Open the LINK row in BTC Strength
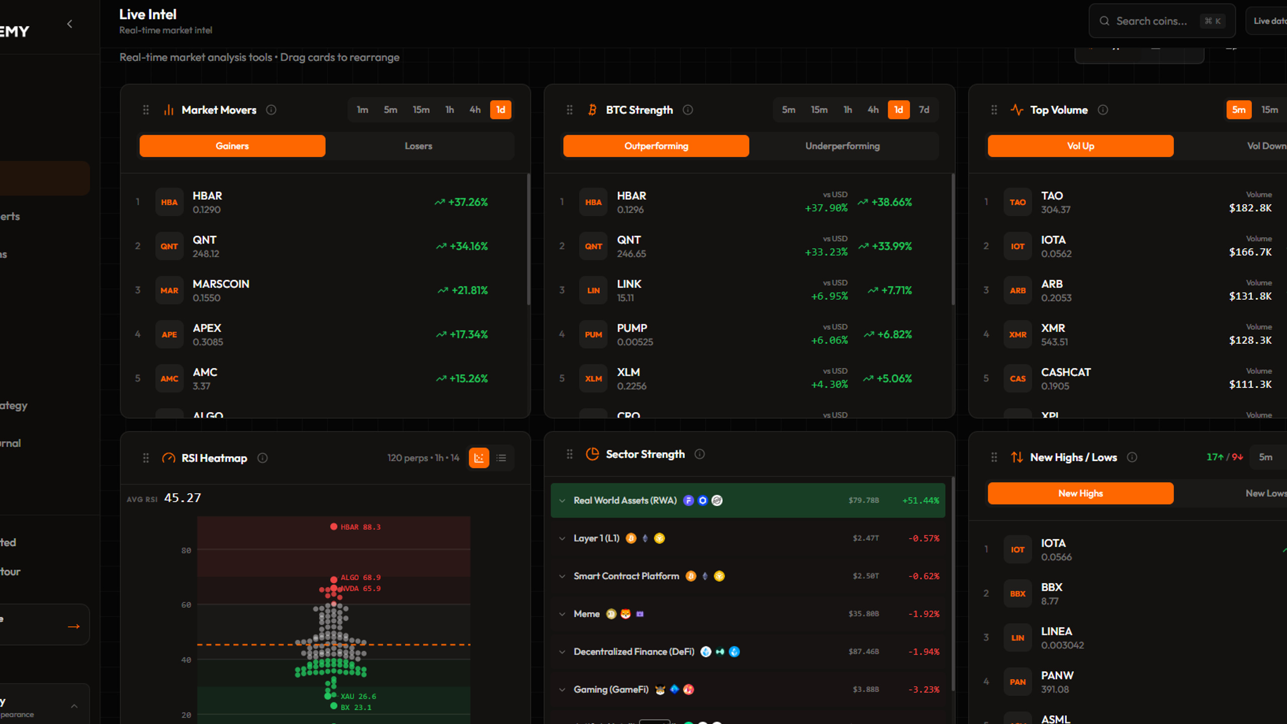The height and width of the screenshot is (724, 1287). pyautogui.click(x=748, y=290)
